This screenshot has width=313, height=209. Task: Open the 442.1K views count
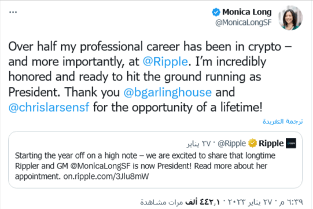pos(180,202)
